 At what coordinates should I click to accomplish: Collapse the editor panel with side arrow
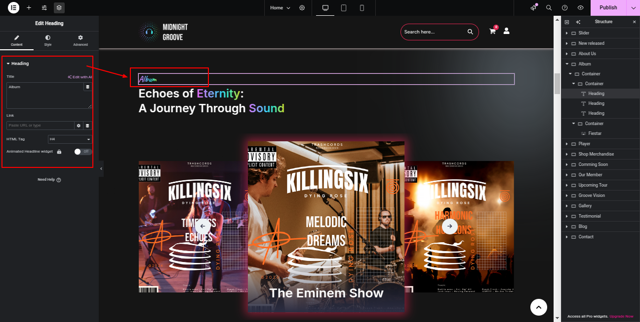(x=101, y=168)
